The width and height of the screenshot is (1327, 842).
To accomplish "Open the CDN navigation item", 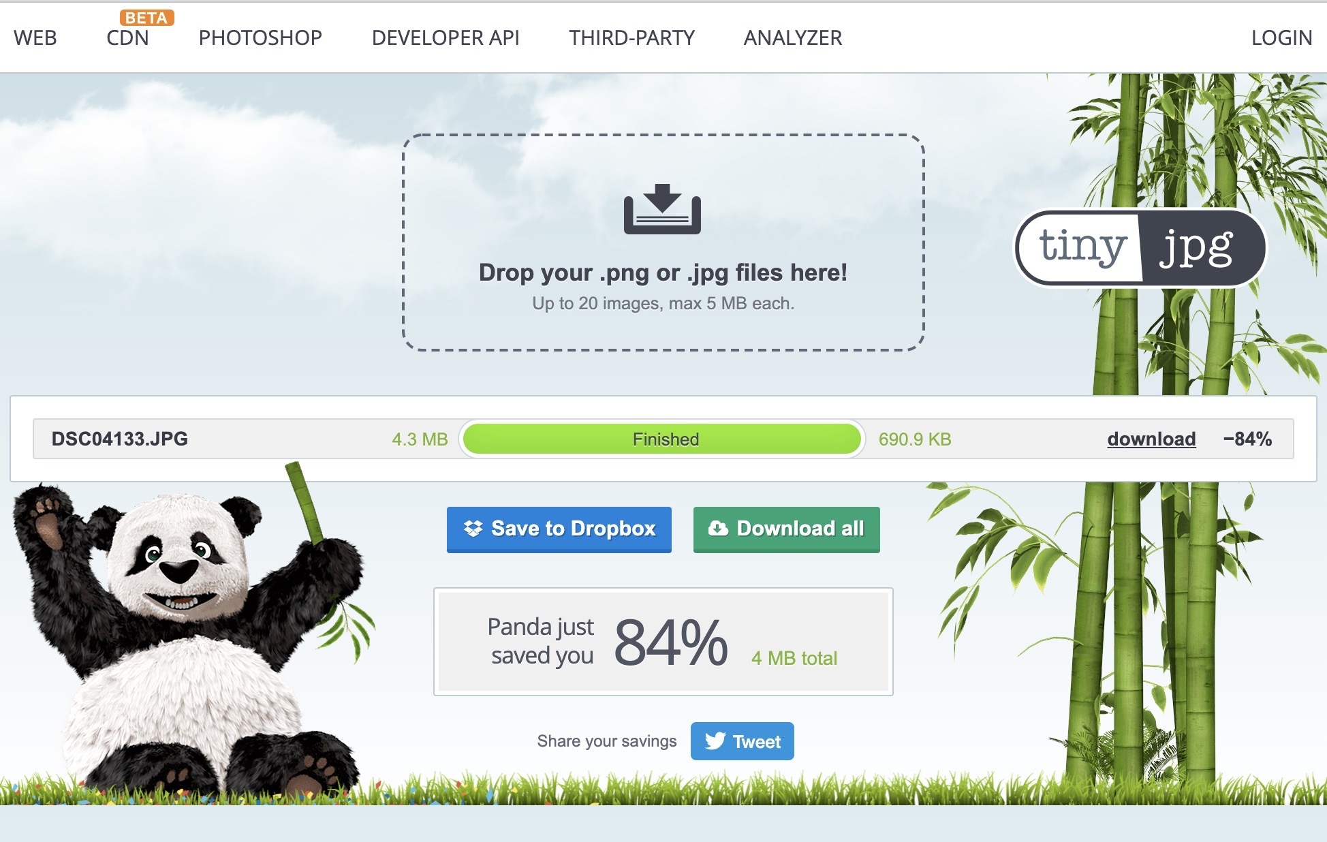I will coord(127,38).
